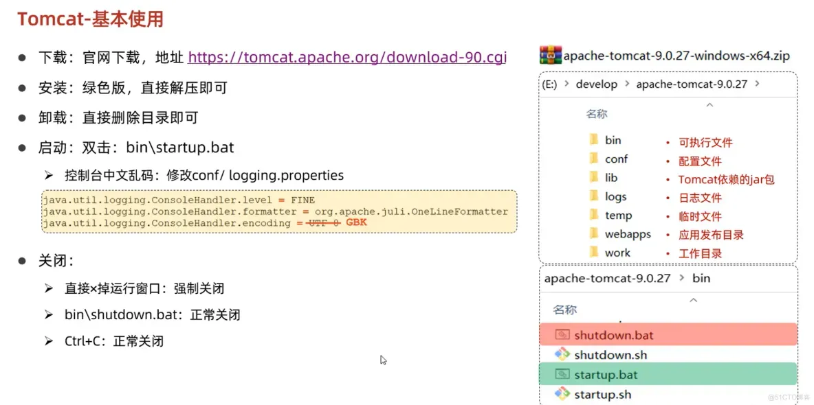Click the conf folder icon
814x405 pixels.
pyautogui.click(x=594, y=158)
